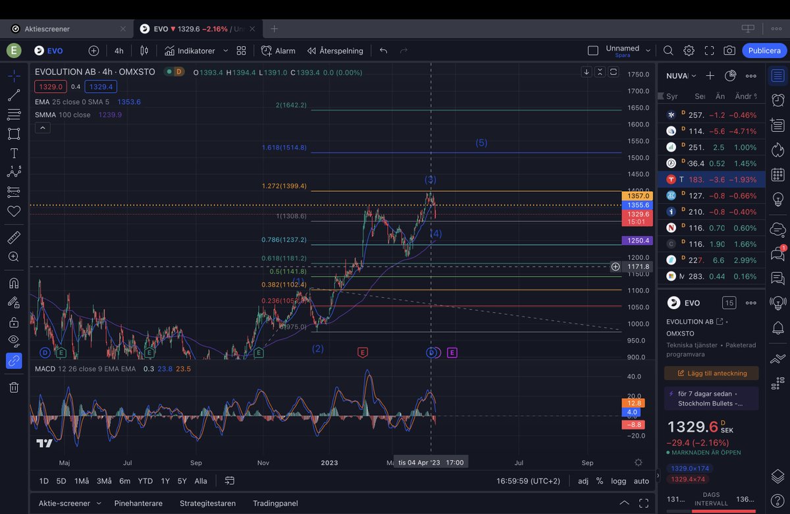Click the blue Publicera button

(x=764, y=51)
